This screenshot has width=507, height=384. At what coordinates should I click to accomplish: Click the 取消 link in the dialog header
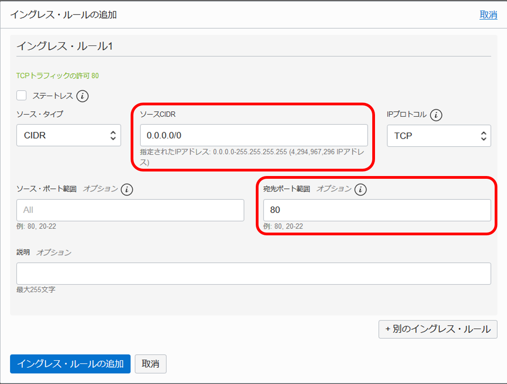(x=488, y=15)
